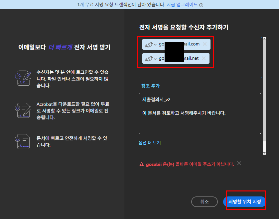279x219 pixels.
Task: Open role dropdown chevron for the .com recipient
Action: [x=155, y=44]
